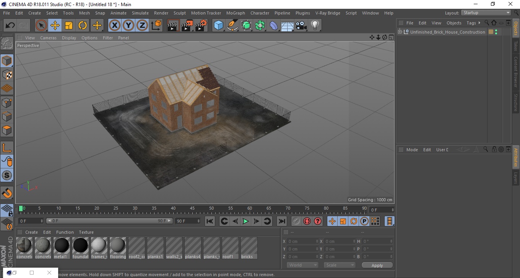Click the Undo arrow icon
520x278 pixels.
10,26
